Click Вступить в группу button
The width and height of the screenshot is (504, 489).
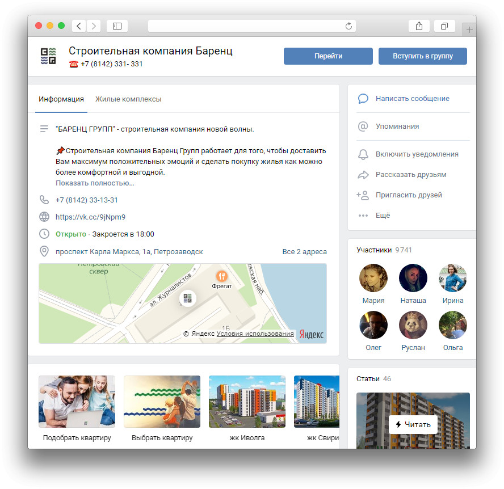coord(423,56)
